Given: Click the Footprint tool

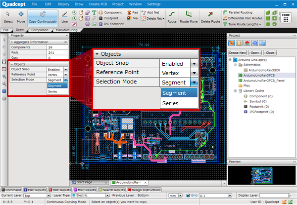Looking at the screenshot, I should 109,18.
